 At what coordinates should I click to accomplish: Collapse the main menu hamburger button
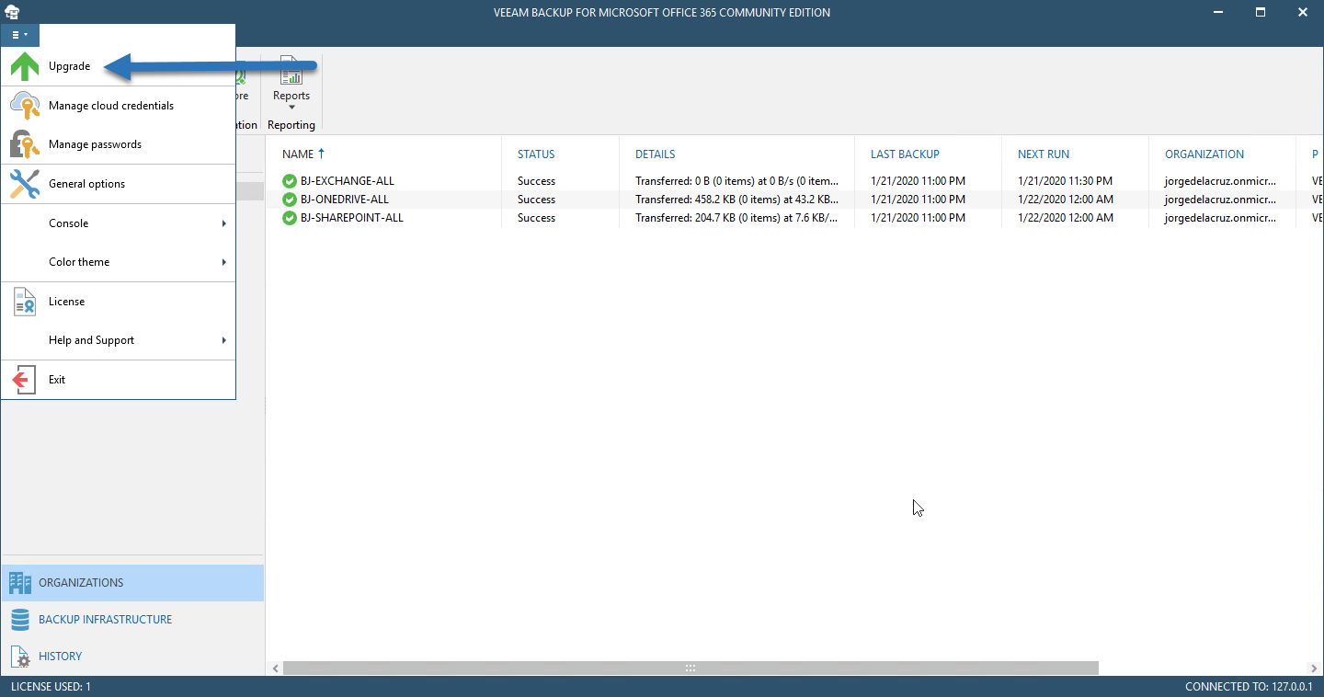(20, 35)
